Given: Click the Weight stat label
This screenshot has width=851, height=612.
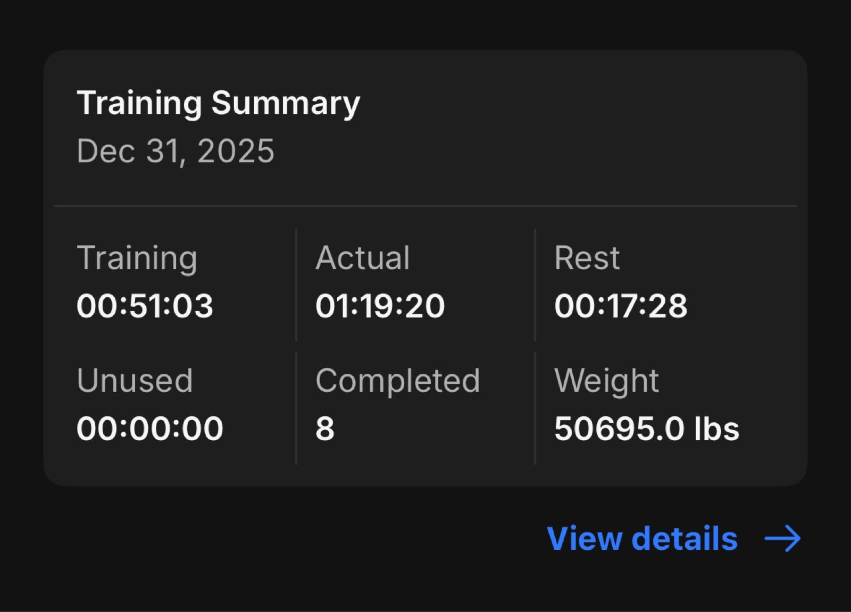Looking at the screenshot, I should [x=606, y=380].
